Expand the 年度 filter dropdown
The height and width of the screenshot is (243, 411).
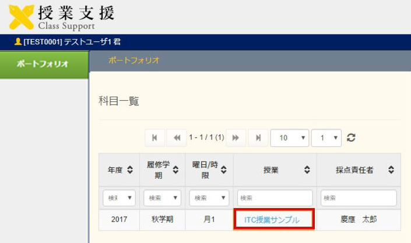point(119,198)
